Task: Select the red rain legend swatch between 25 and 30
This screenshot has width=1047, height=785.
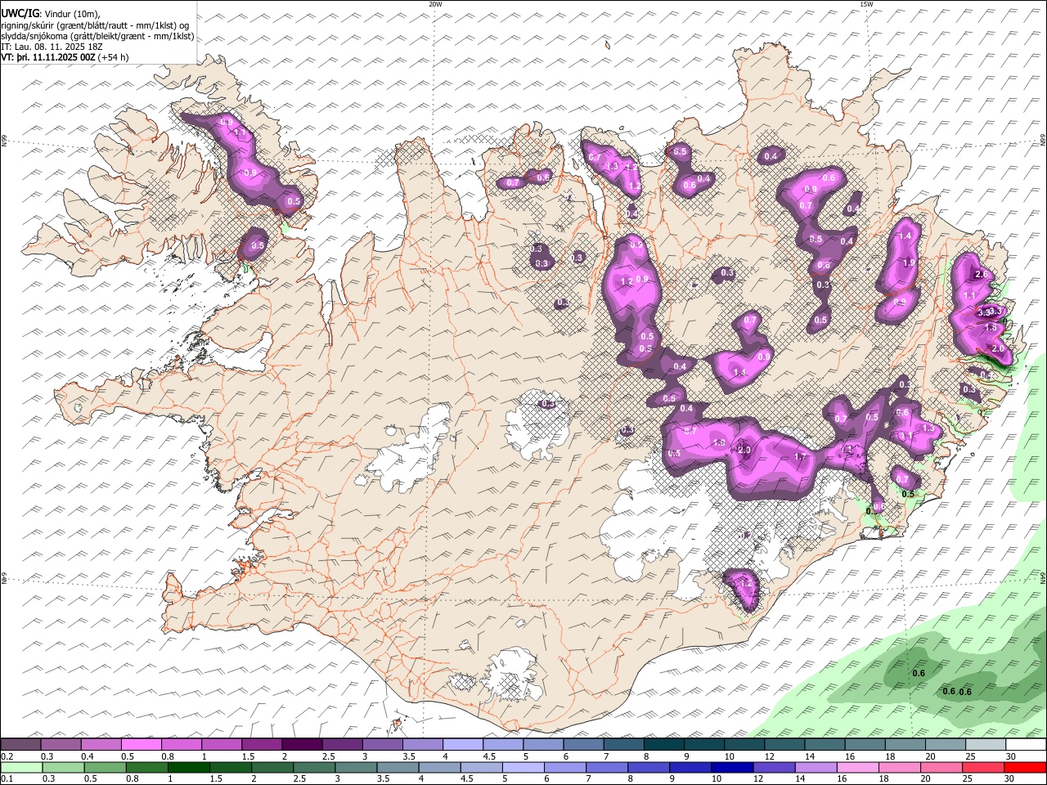Action: click(x=984, y=767)
